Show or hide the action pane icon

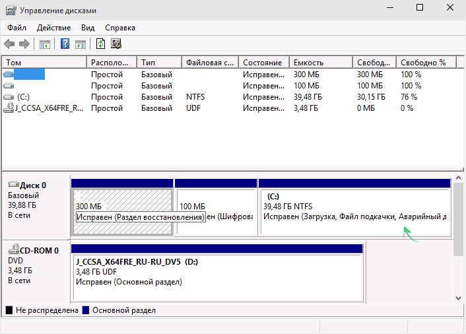[81, 44]
